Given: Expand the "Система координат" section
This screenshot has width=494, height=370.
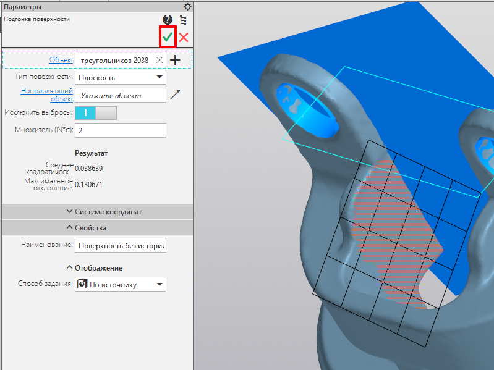Looking at the screenshot, I should point(97,212).
